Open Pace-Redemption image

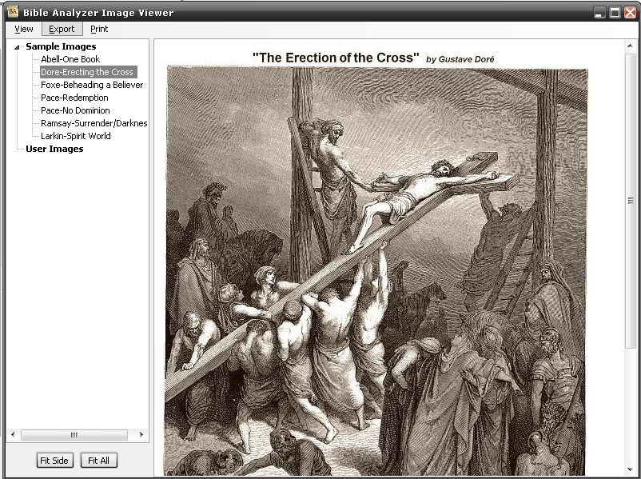74,98
